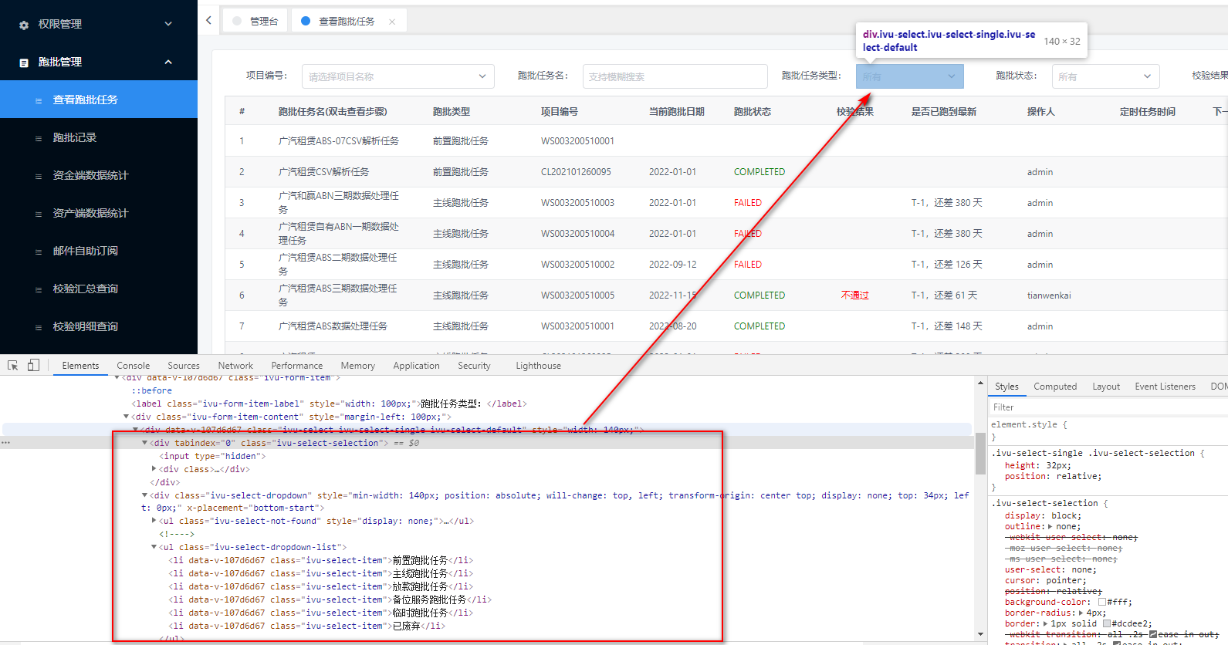Click the 已废弃 li node in DOM tree

pos(307,626)
